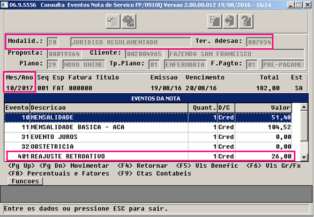Click the value 26,00 in REAJUSTE row
This screenshot has height=217, width=314.
tap(281, 156)
